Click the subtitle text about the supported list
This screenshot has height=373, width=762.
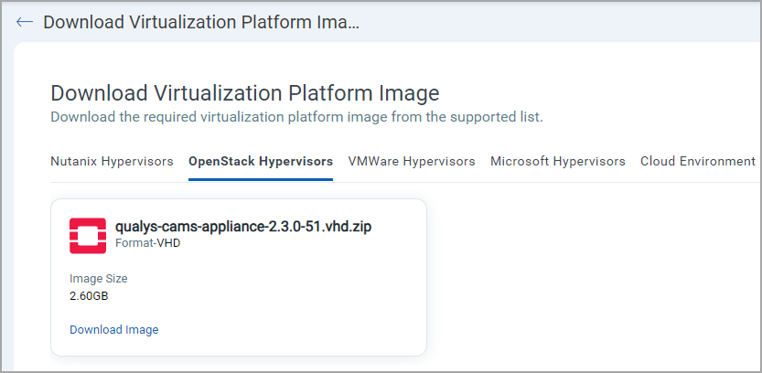[x=296, y=117]
